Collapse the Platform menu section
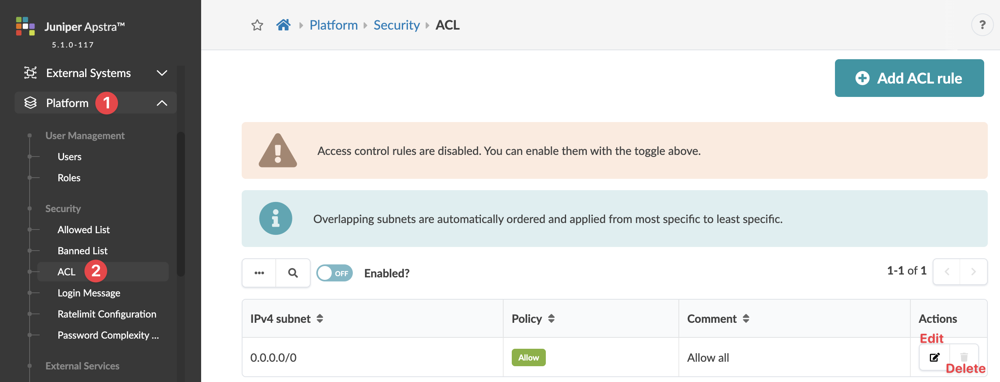 [x=162, y=103]
